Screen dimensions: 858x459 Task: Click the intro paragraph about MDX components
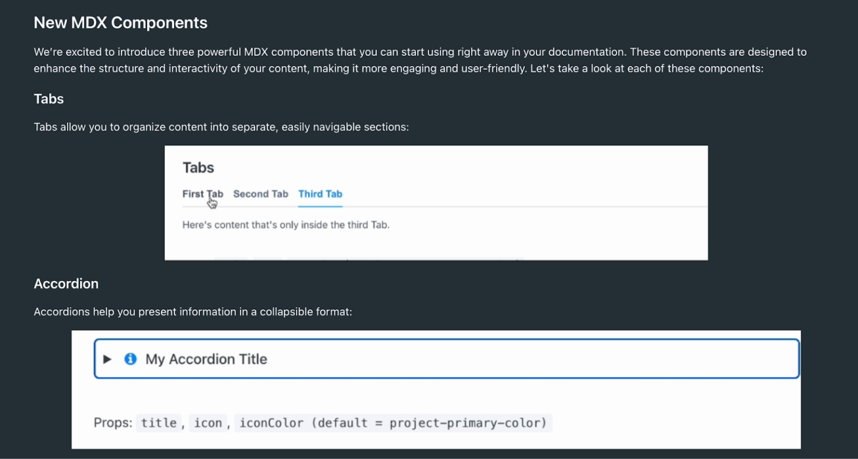click(419, 60)
